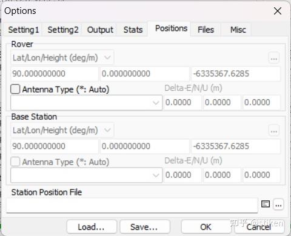
Task: Click Base Station height field
Action: [x=236, y=146]
